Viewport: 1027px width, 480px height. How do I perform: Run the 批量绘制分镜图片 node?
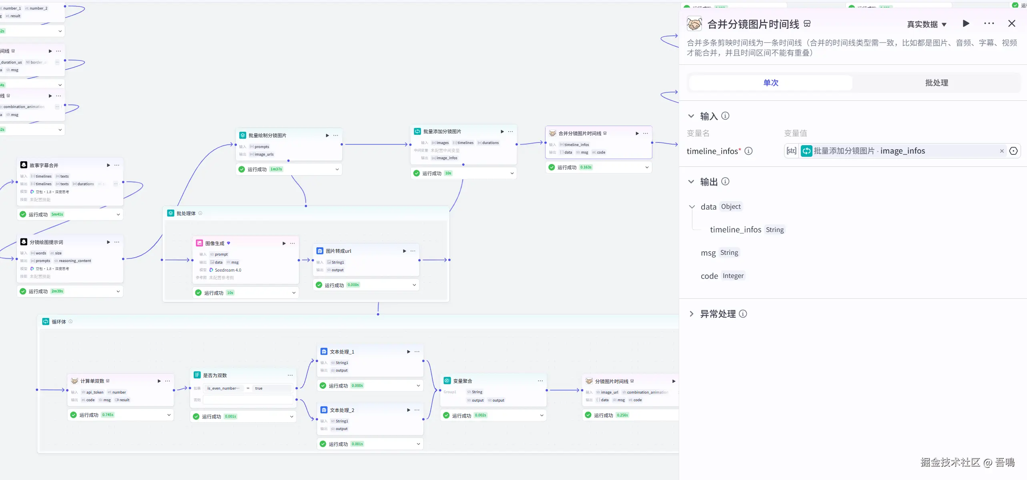(327, 136)
